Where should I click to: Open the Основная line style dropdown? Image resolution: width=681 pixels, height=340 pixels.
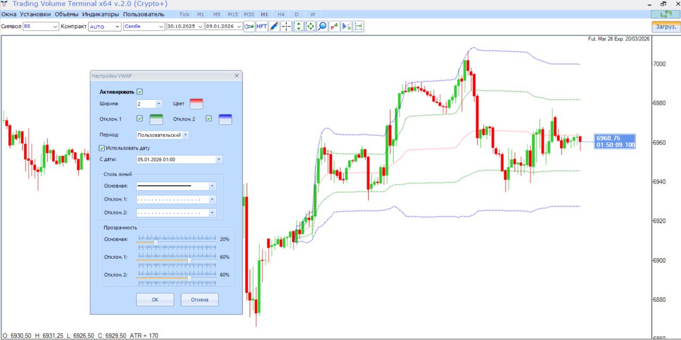212,186
